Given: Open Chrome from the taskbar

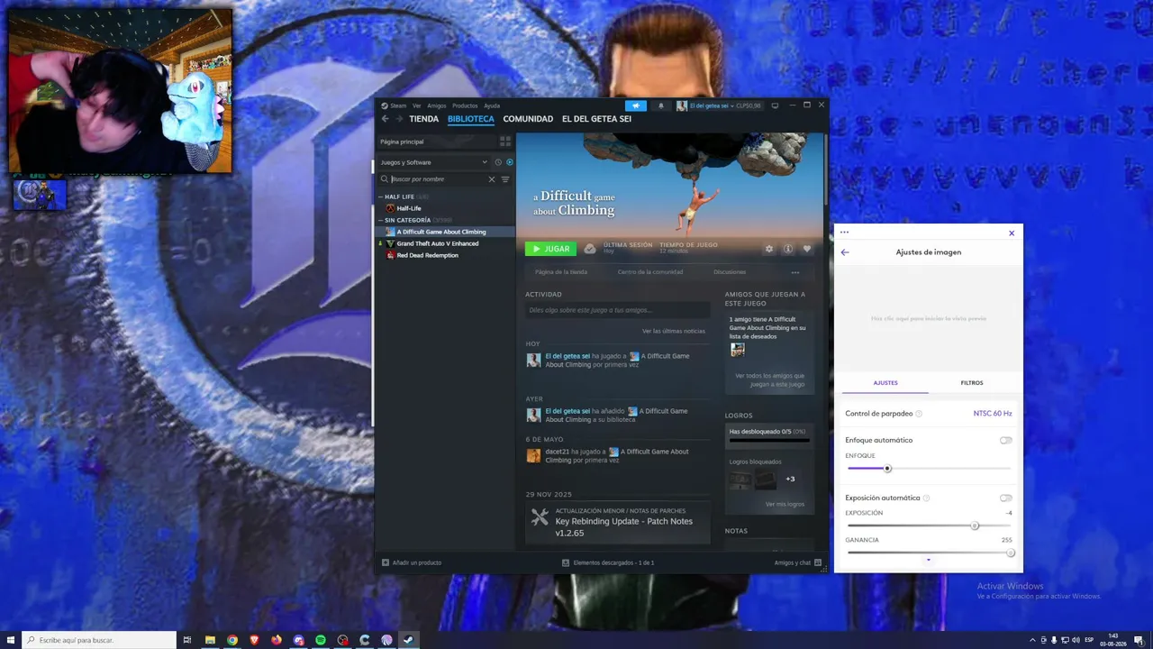Looking at the screenshot, I should (232, 640).
